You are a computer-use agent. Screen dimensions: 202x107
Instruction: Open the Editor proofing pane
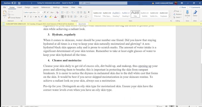click(195, 14)
